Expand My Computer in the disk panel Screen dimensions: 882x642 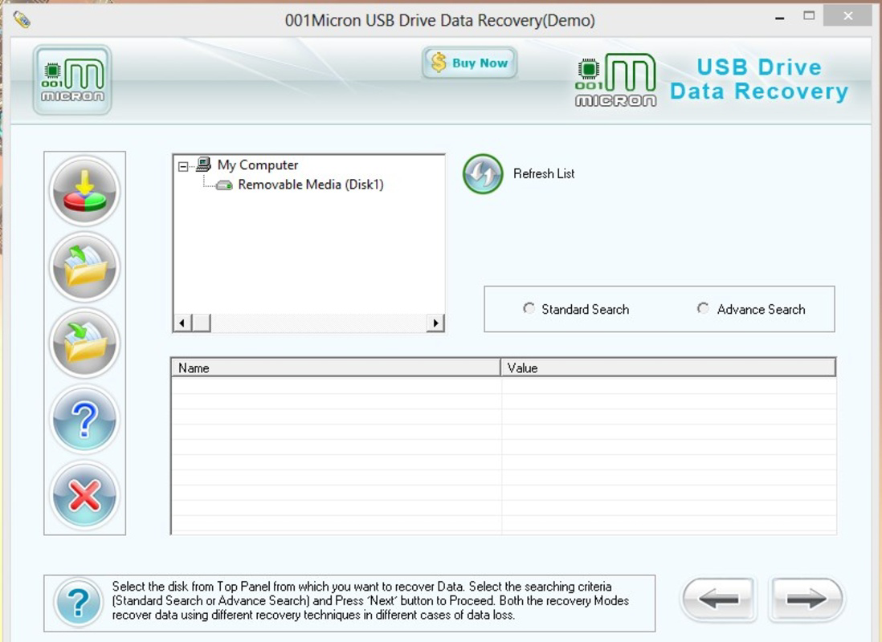(183, 165)
